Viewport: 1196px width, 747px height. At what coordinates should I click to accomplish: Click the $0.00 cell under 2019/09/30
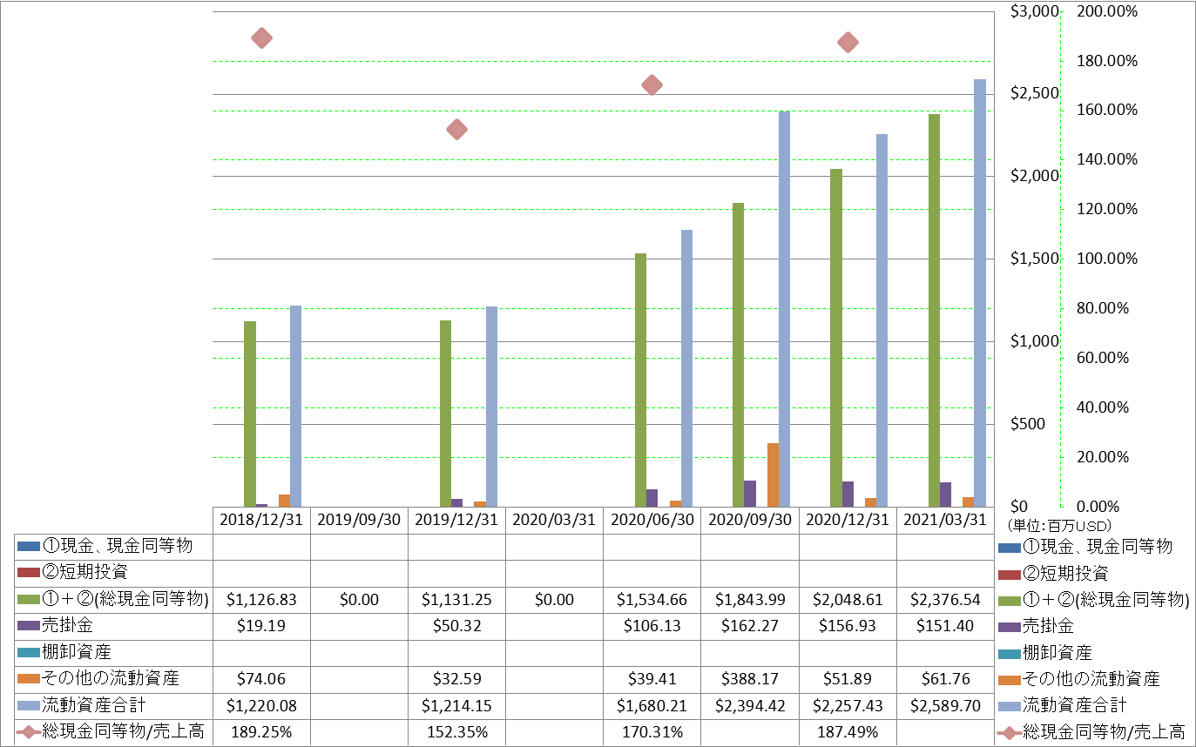tap(359, 600)
